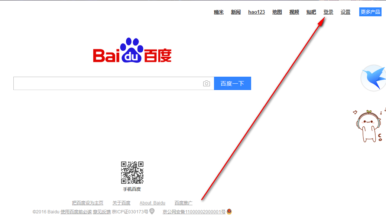This screenshot has height=223, width=386.
Task: Click 登录 to log in
Action: tap(328, 12)
